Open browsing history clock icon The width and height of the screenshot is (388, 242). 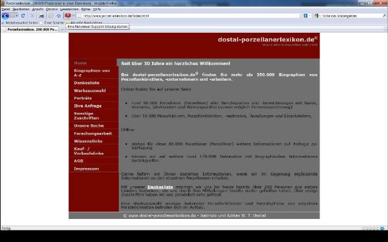coord(50,16)
